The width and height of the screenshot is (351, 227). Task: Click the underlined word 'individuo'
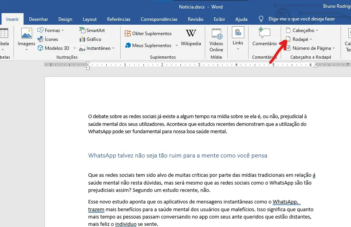(x=126, y=224)
